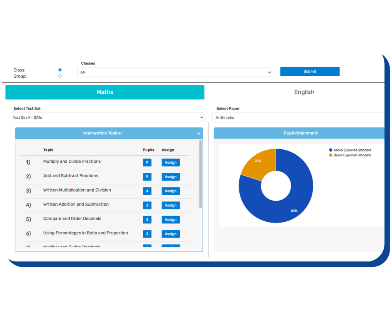Click pupil count for Written Addition and Subtraction
Viewport: 390px width, 326px height.
[x=147, y=205]
